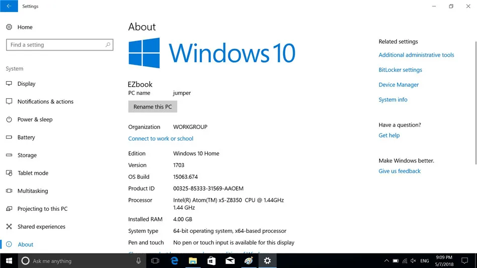477x268 pixels.
Task: Open the Action Center notifications icon
Action: pos(464,260)
